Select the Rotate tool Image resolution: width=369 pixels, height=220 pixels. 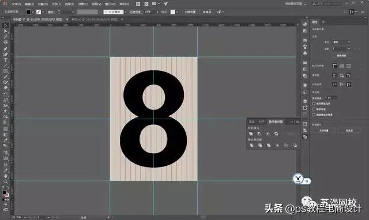point(6,94)
